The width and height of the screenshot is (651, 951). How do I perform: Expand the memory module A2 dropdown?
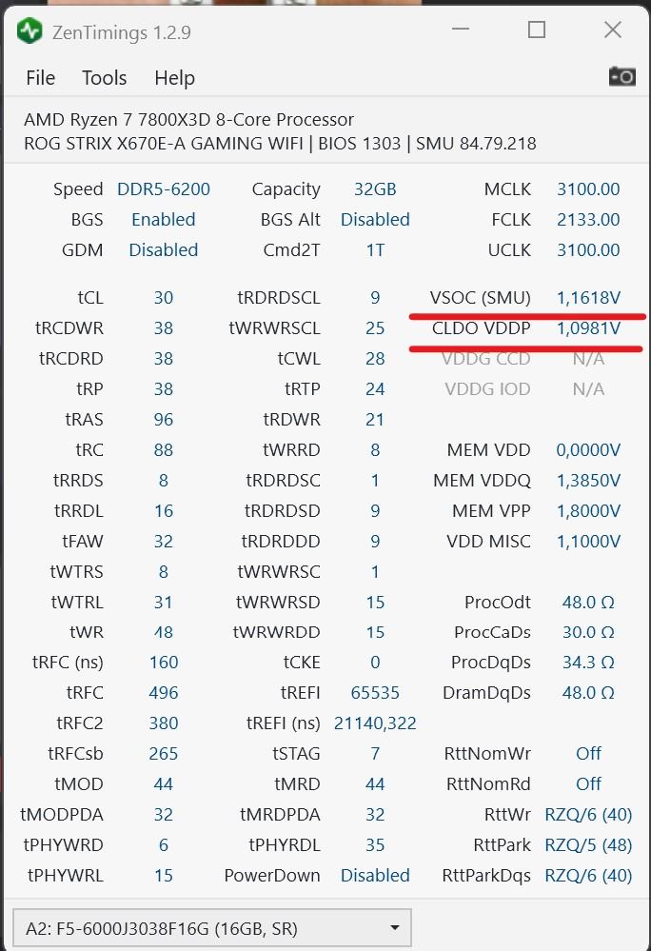212,928
